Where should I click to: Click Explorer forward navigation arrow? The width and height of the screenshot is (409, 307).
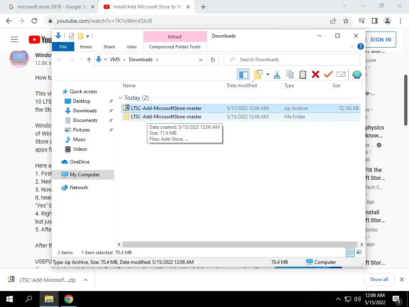coord(71,60)
